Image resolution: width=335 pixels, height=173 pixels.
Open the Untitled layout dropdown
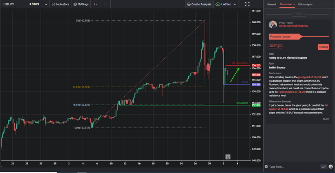(226, 4)
